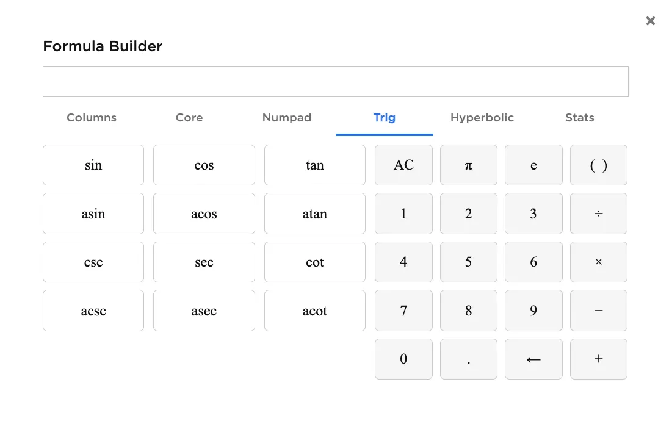This screenshot has height=421, width=669.
Task: Open the Hyperbolic tab
Action: 482,118
